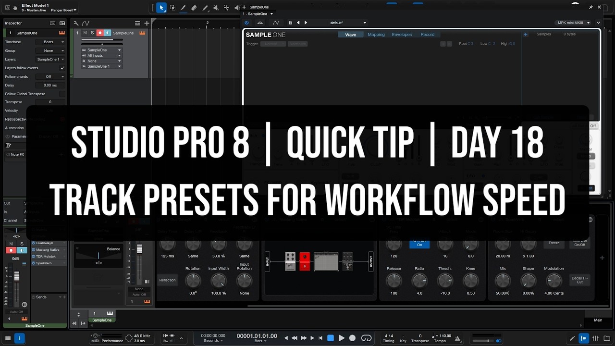This screenshot has width=615, height=346.
Task: Pick the Paint pencil tool
Action: pos(205,8)
